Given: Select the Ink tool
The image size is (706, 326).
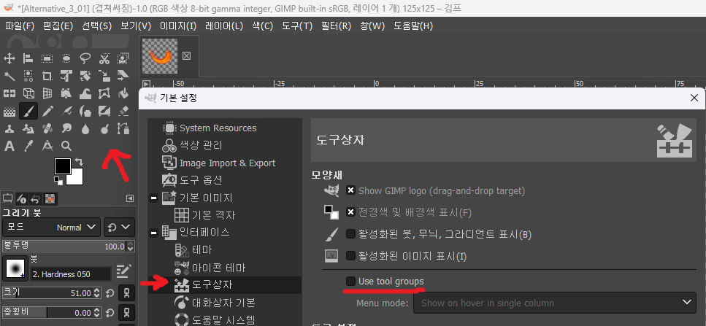Looking at the screenshot, I should point(85,111).
